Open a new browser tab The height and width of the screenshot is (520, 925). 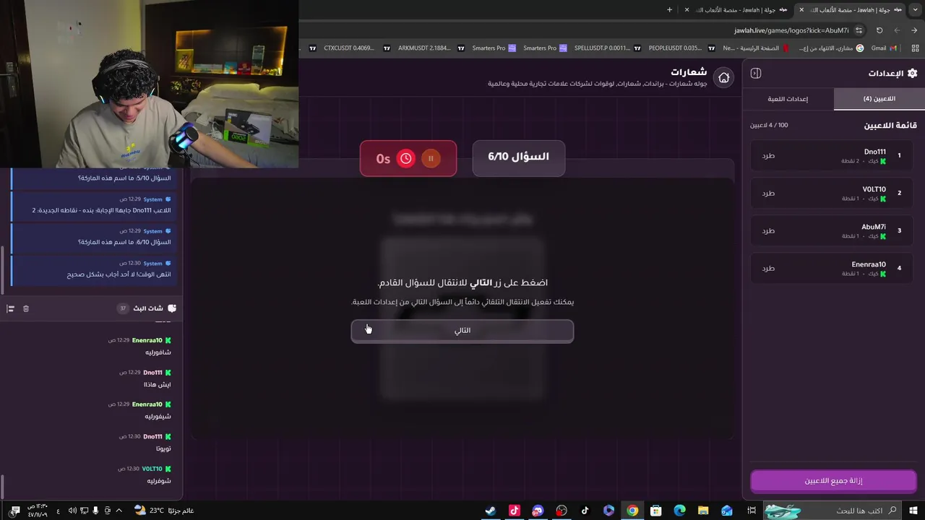(669, 9)
